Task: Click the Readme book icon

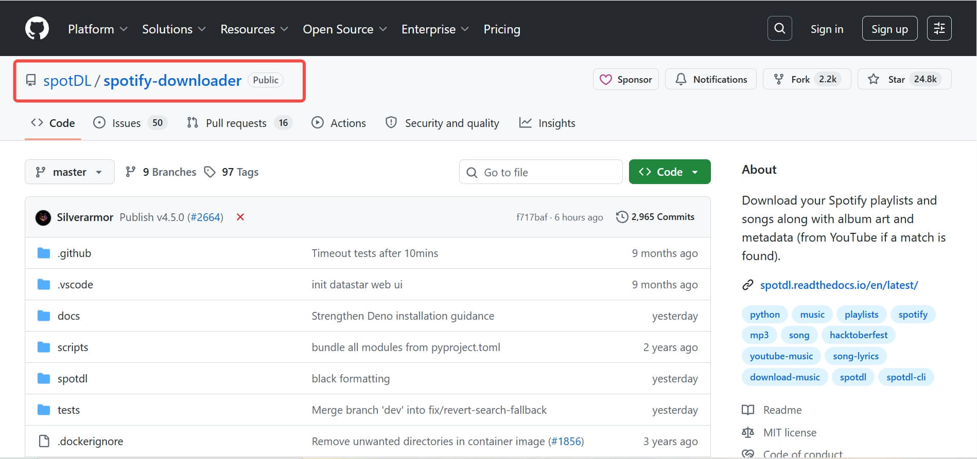Action: point(748,410)
